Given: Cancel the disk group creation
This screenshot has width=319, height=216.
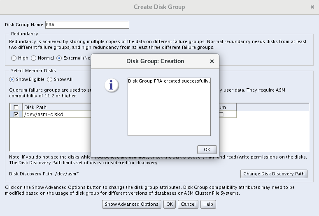Looking at the screenshot, I should click(x=188, y=204).
